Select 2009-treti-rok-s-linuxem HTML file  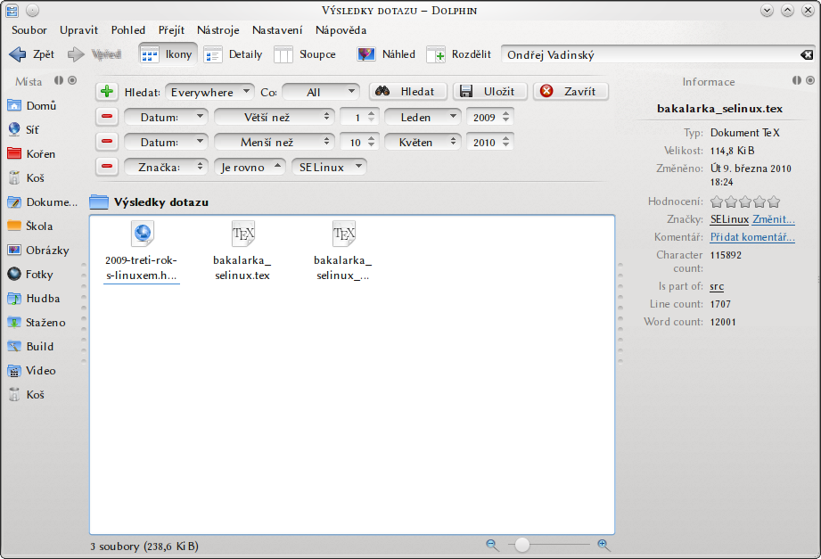(142, 252)
